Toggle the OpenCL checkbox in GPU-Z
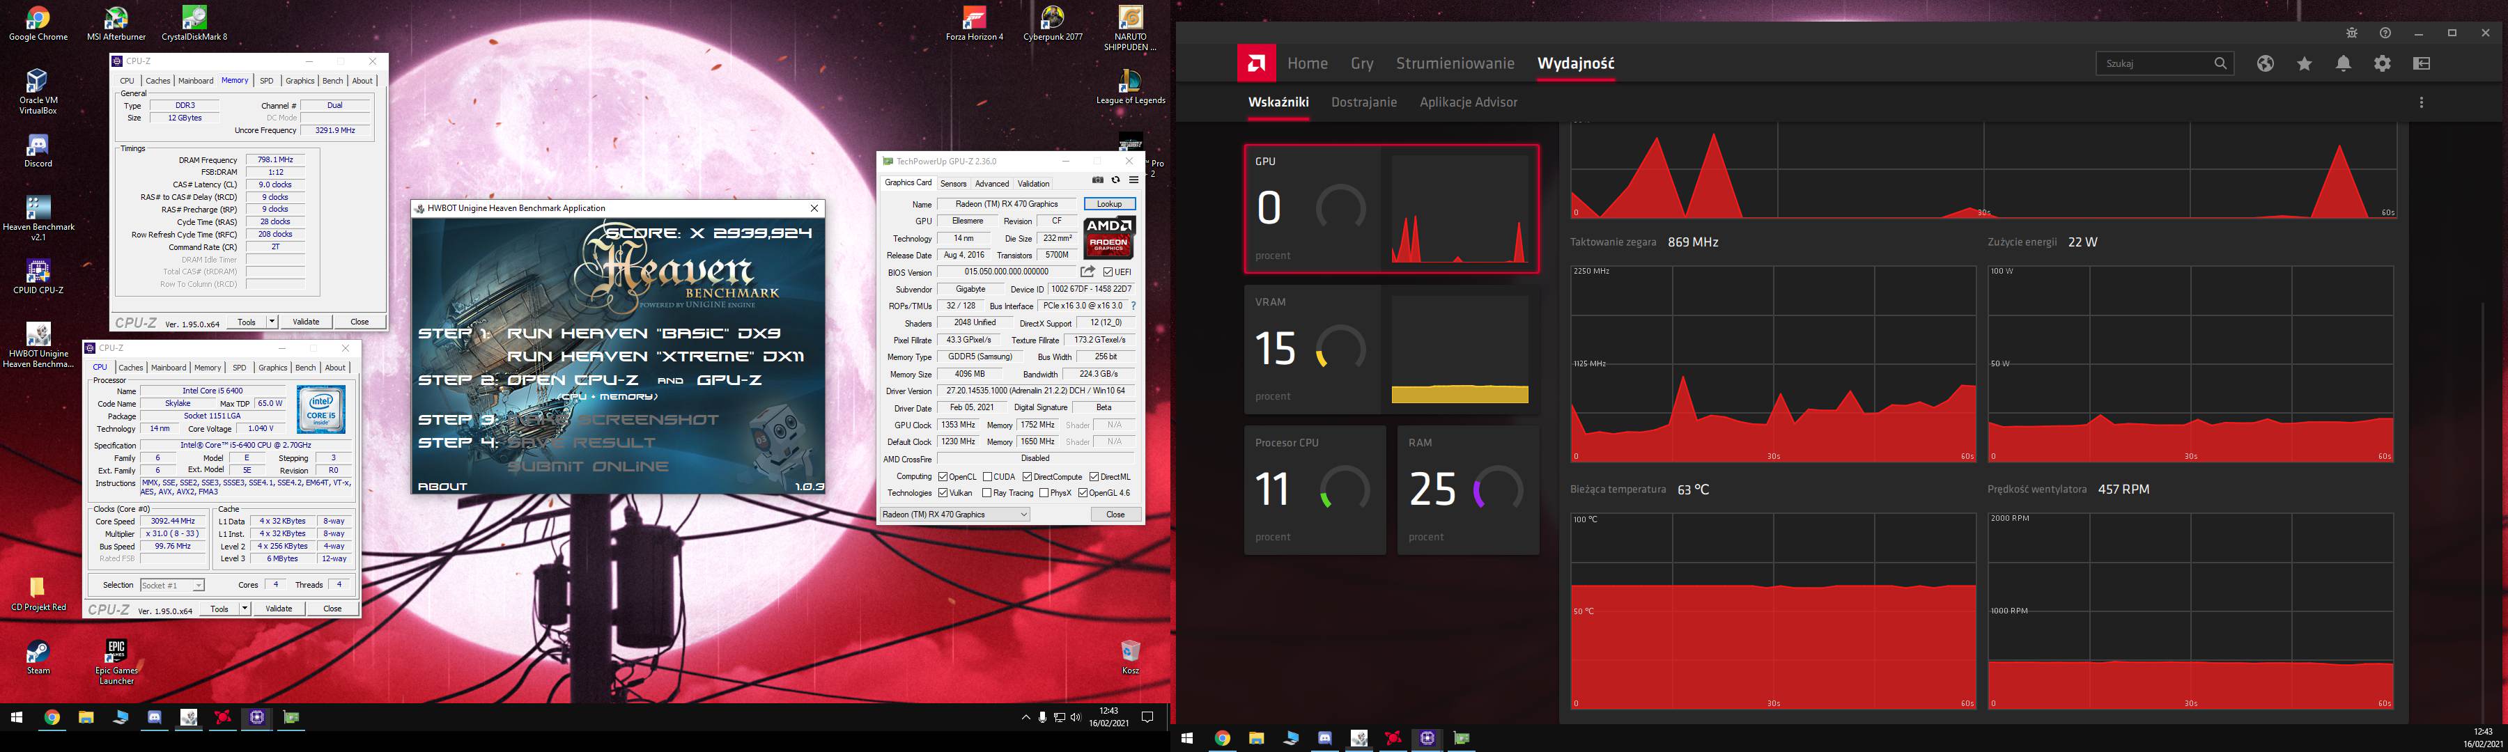This screenshot has width=2508, height=752. click(x=943, y=477)
